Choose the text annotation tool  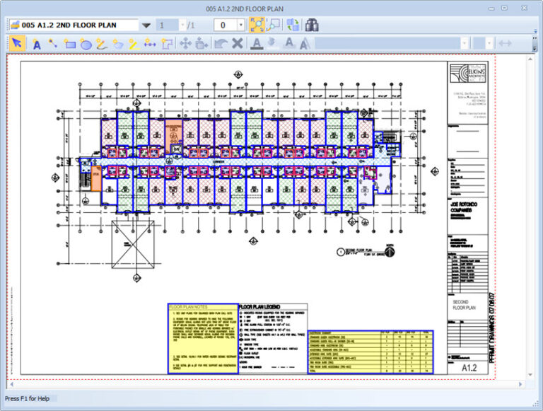point(36,45)
